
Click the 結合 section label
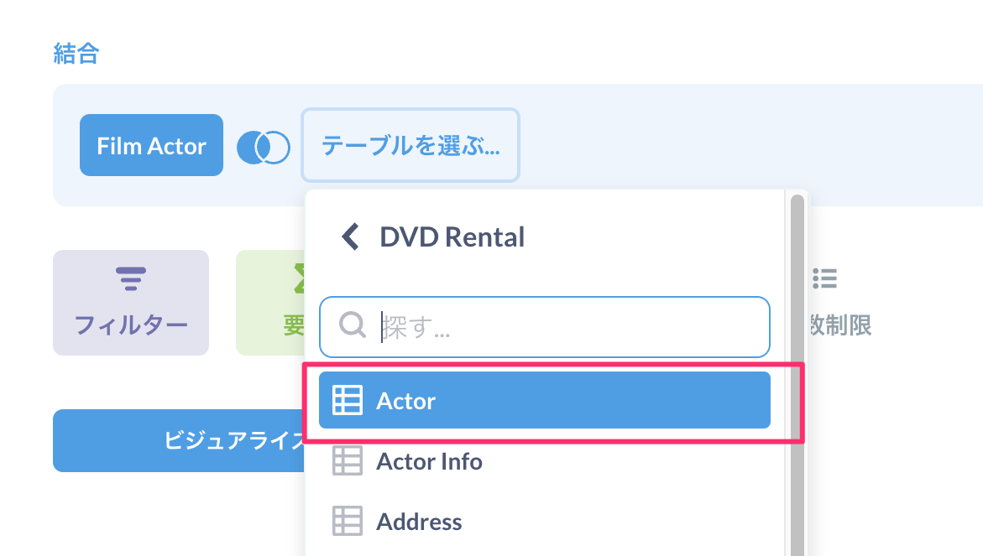pyautogui.click(x=76, y=55)
